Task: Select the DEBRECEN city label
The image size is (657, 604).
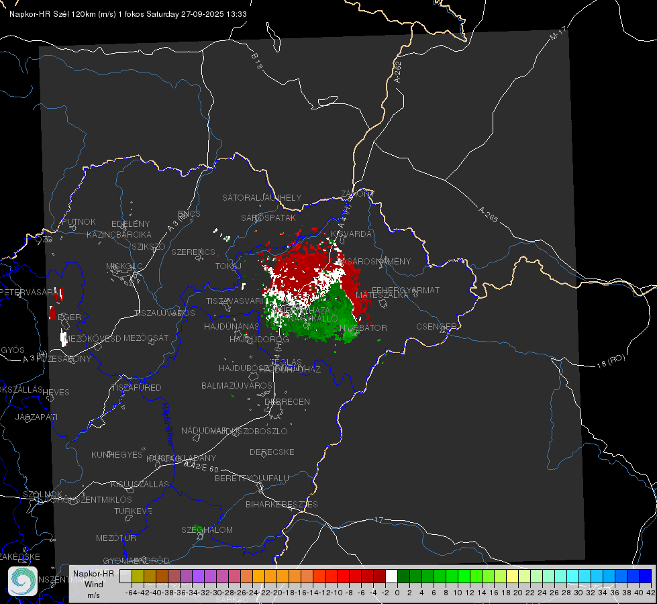Action: 287,401
